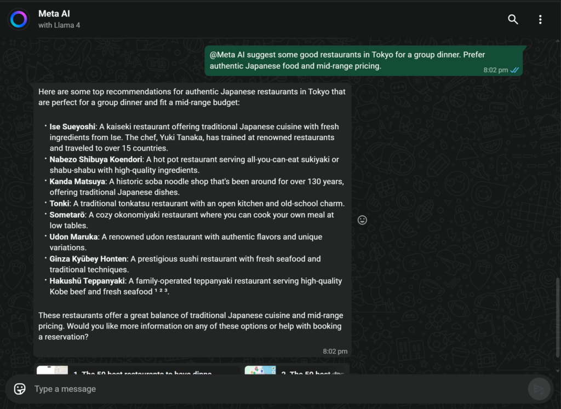
Task: Click the bold 'Ise Sueyoshi' restaurant name
Action: click(72, 126)
